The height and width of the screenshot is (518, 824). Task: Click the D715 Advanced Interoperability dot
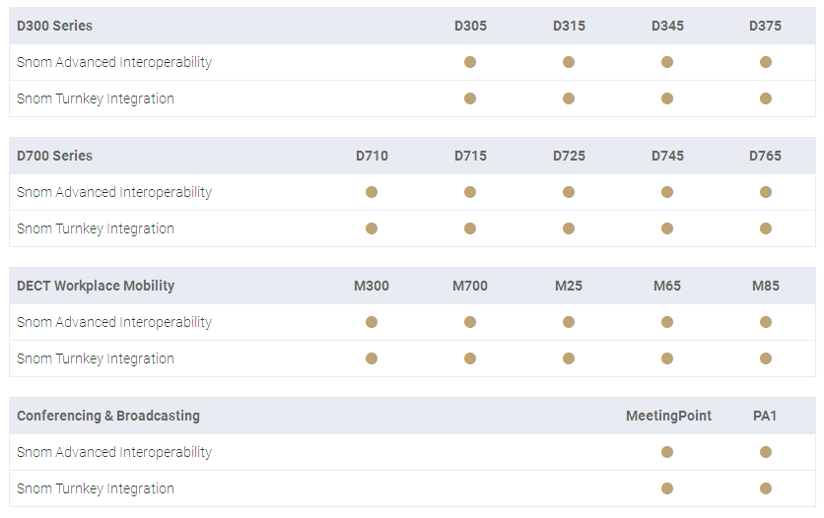pos(470,192)
